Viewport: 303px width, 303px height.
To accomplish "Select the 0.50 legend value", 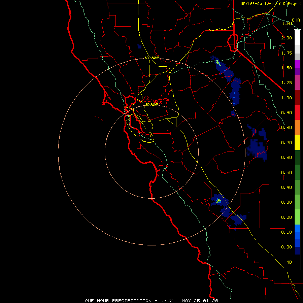I will coord(287,173).
